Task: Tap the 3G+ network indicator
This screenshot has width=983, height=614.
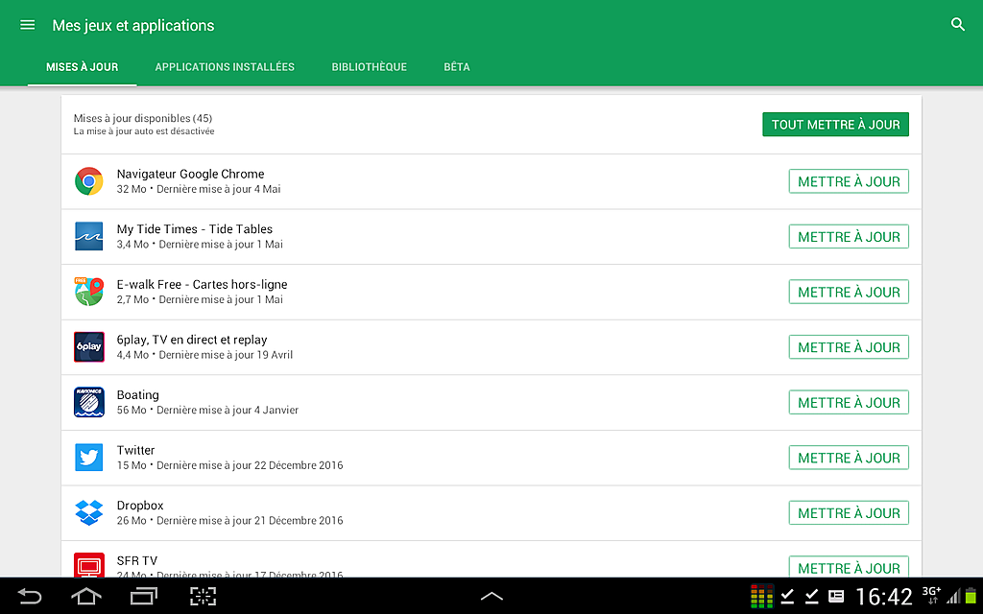Action: [931, 595]
